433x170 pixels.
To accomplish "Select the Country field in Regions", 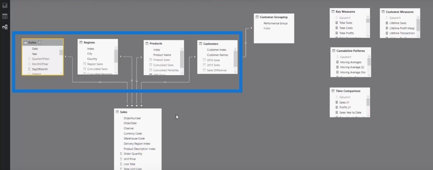I will pyautogui.click(x=92, y=59).
